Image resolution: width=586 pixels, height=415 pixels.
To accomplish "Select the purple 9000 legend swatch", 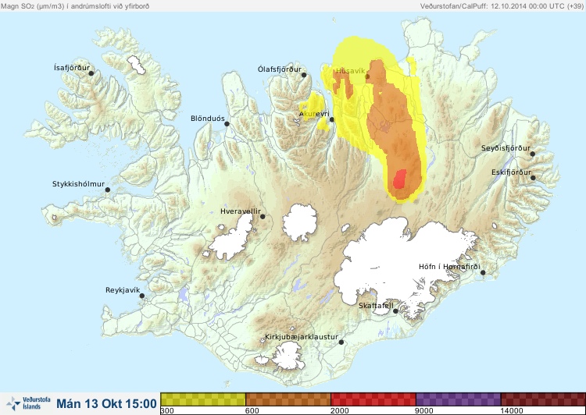I will click(458, 399).
